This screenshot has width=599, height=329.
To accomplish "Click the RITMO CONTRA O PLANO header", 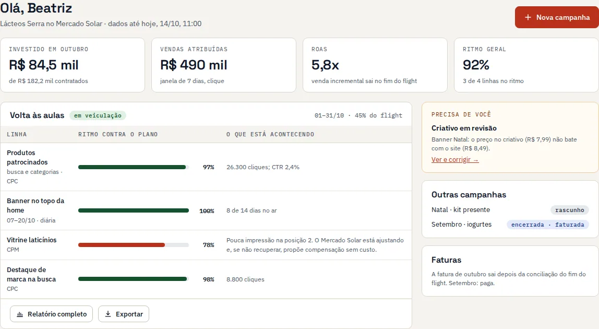I will [x=118, y=134].
